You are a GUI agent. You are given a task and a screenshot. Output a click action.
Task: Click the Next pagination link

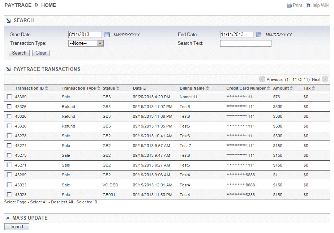(316, 79)
